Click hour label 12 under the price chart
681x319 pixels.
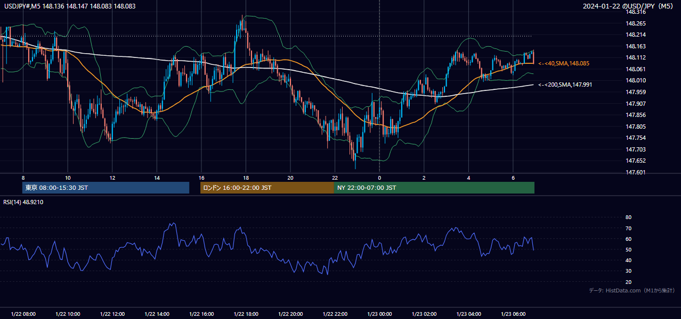(x=112, y=178)
